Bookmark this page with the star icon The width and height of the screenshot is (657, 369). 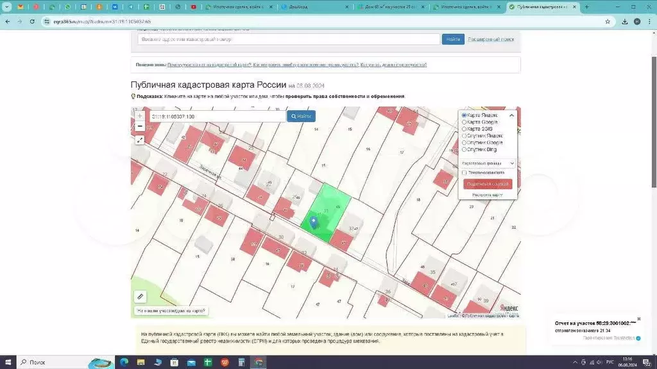click(608, 21)
